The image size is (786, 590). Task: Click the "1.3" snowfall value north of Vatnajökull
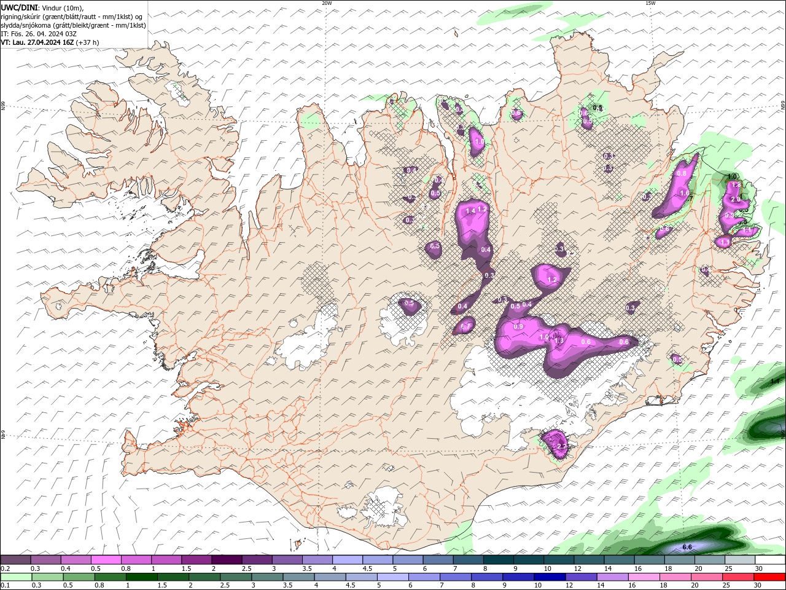pos(559,340)
